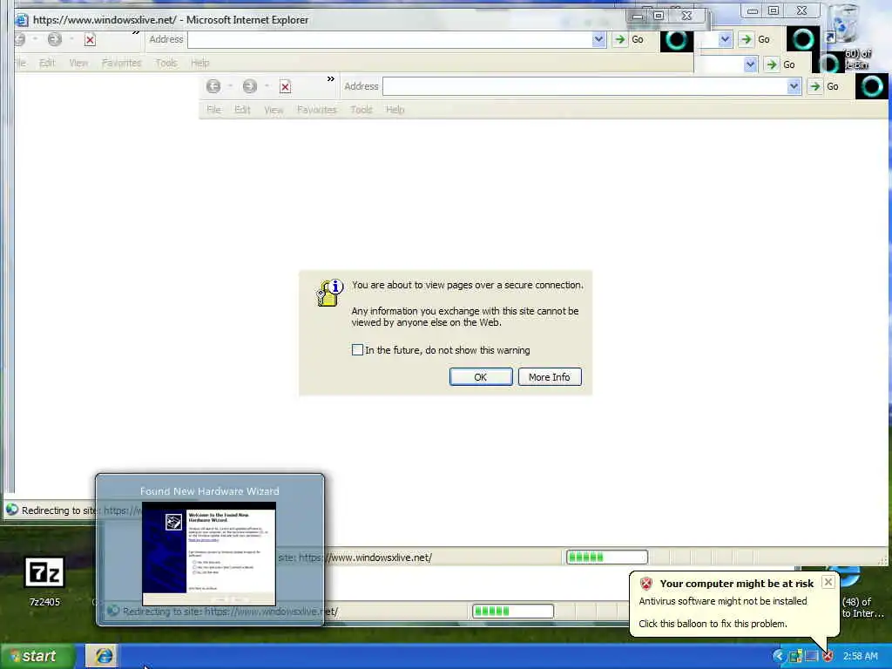Click the OK button in the security alert

481,377
